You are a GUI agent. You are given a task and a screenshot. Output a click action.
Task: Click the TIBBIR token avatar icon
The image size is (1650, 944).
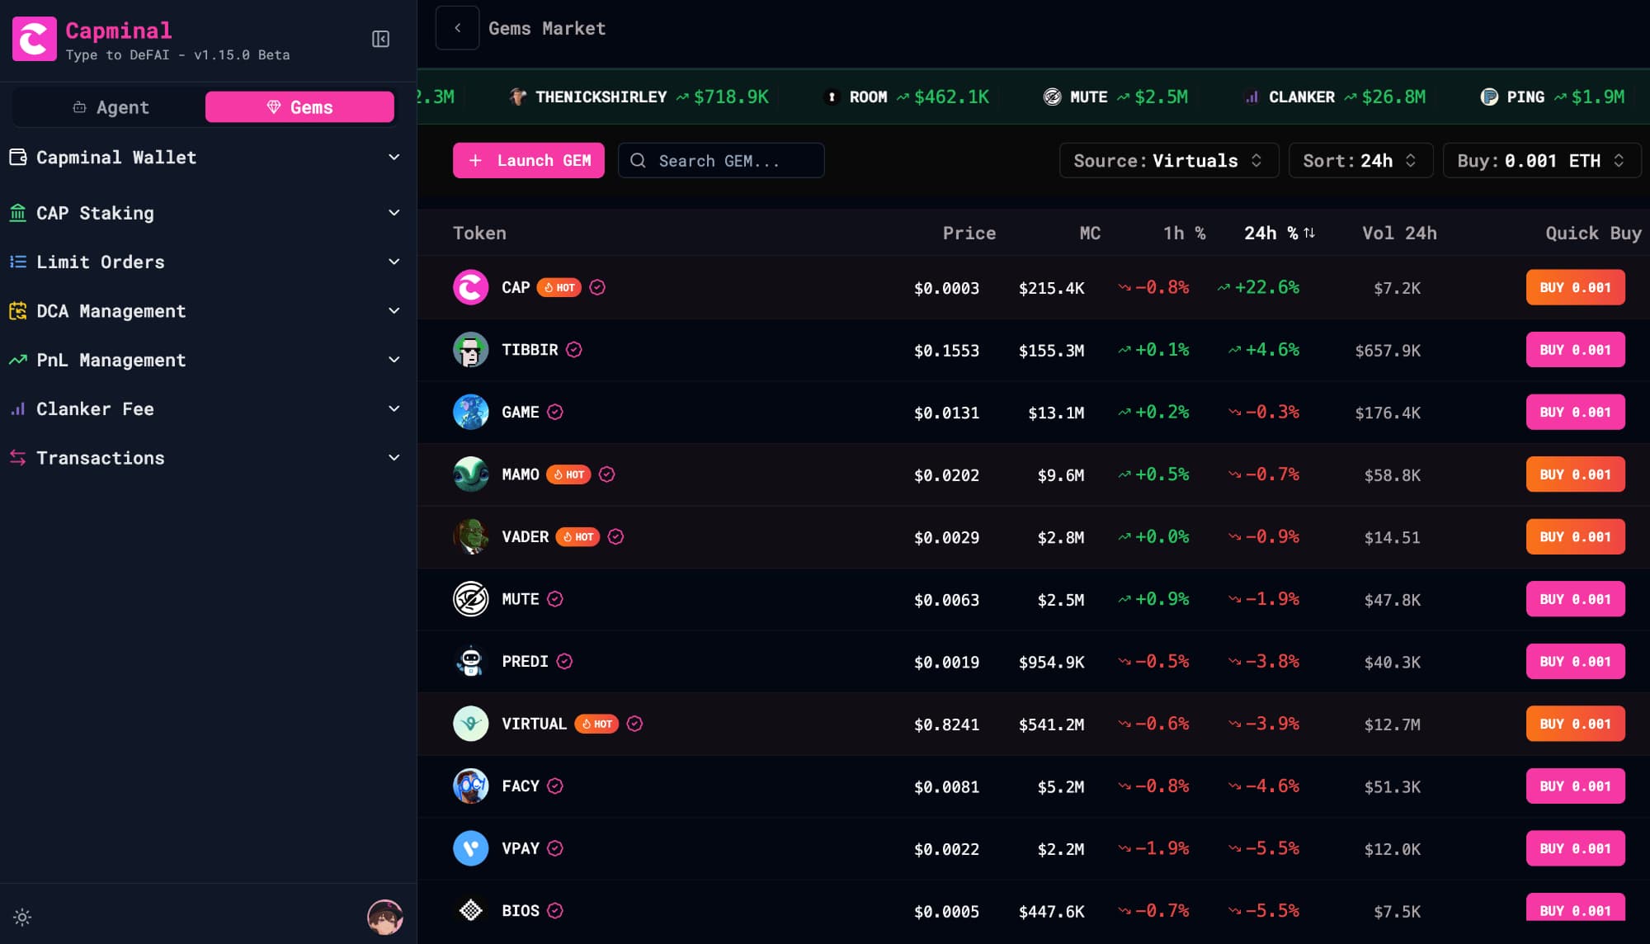[470, 350]
